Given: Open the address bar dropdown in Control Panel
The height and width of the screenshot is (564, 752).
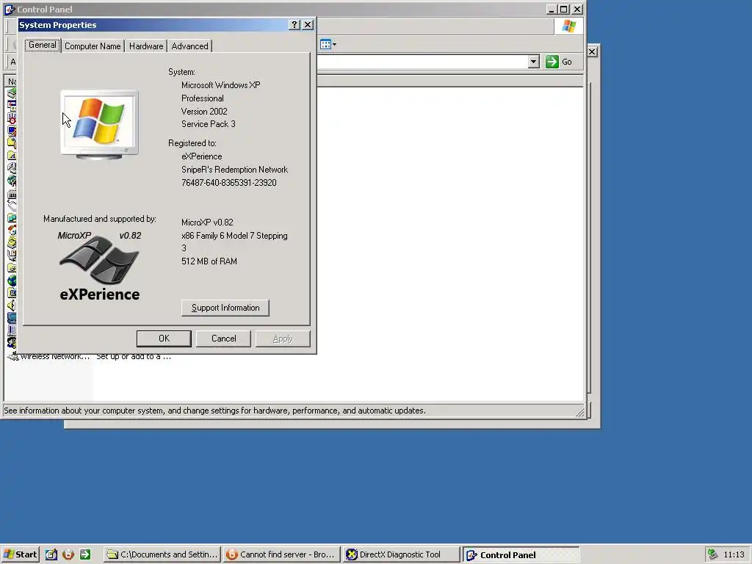Looking at the screenshot, I should coord(533,62).
